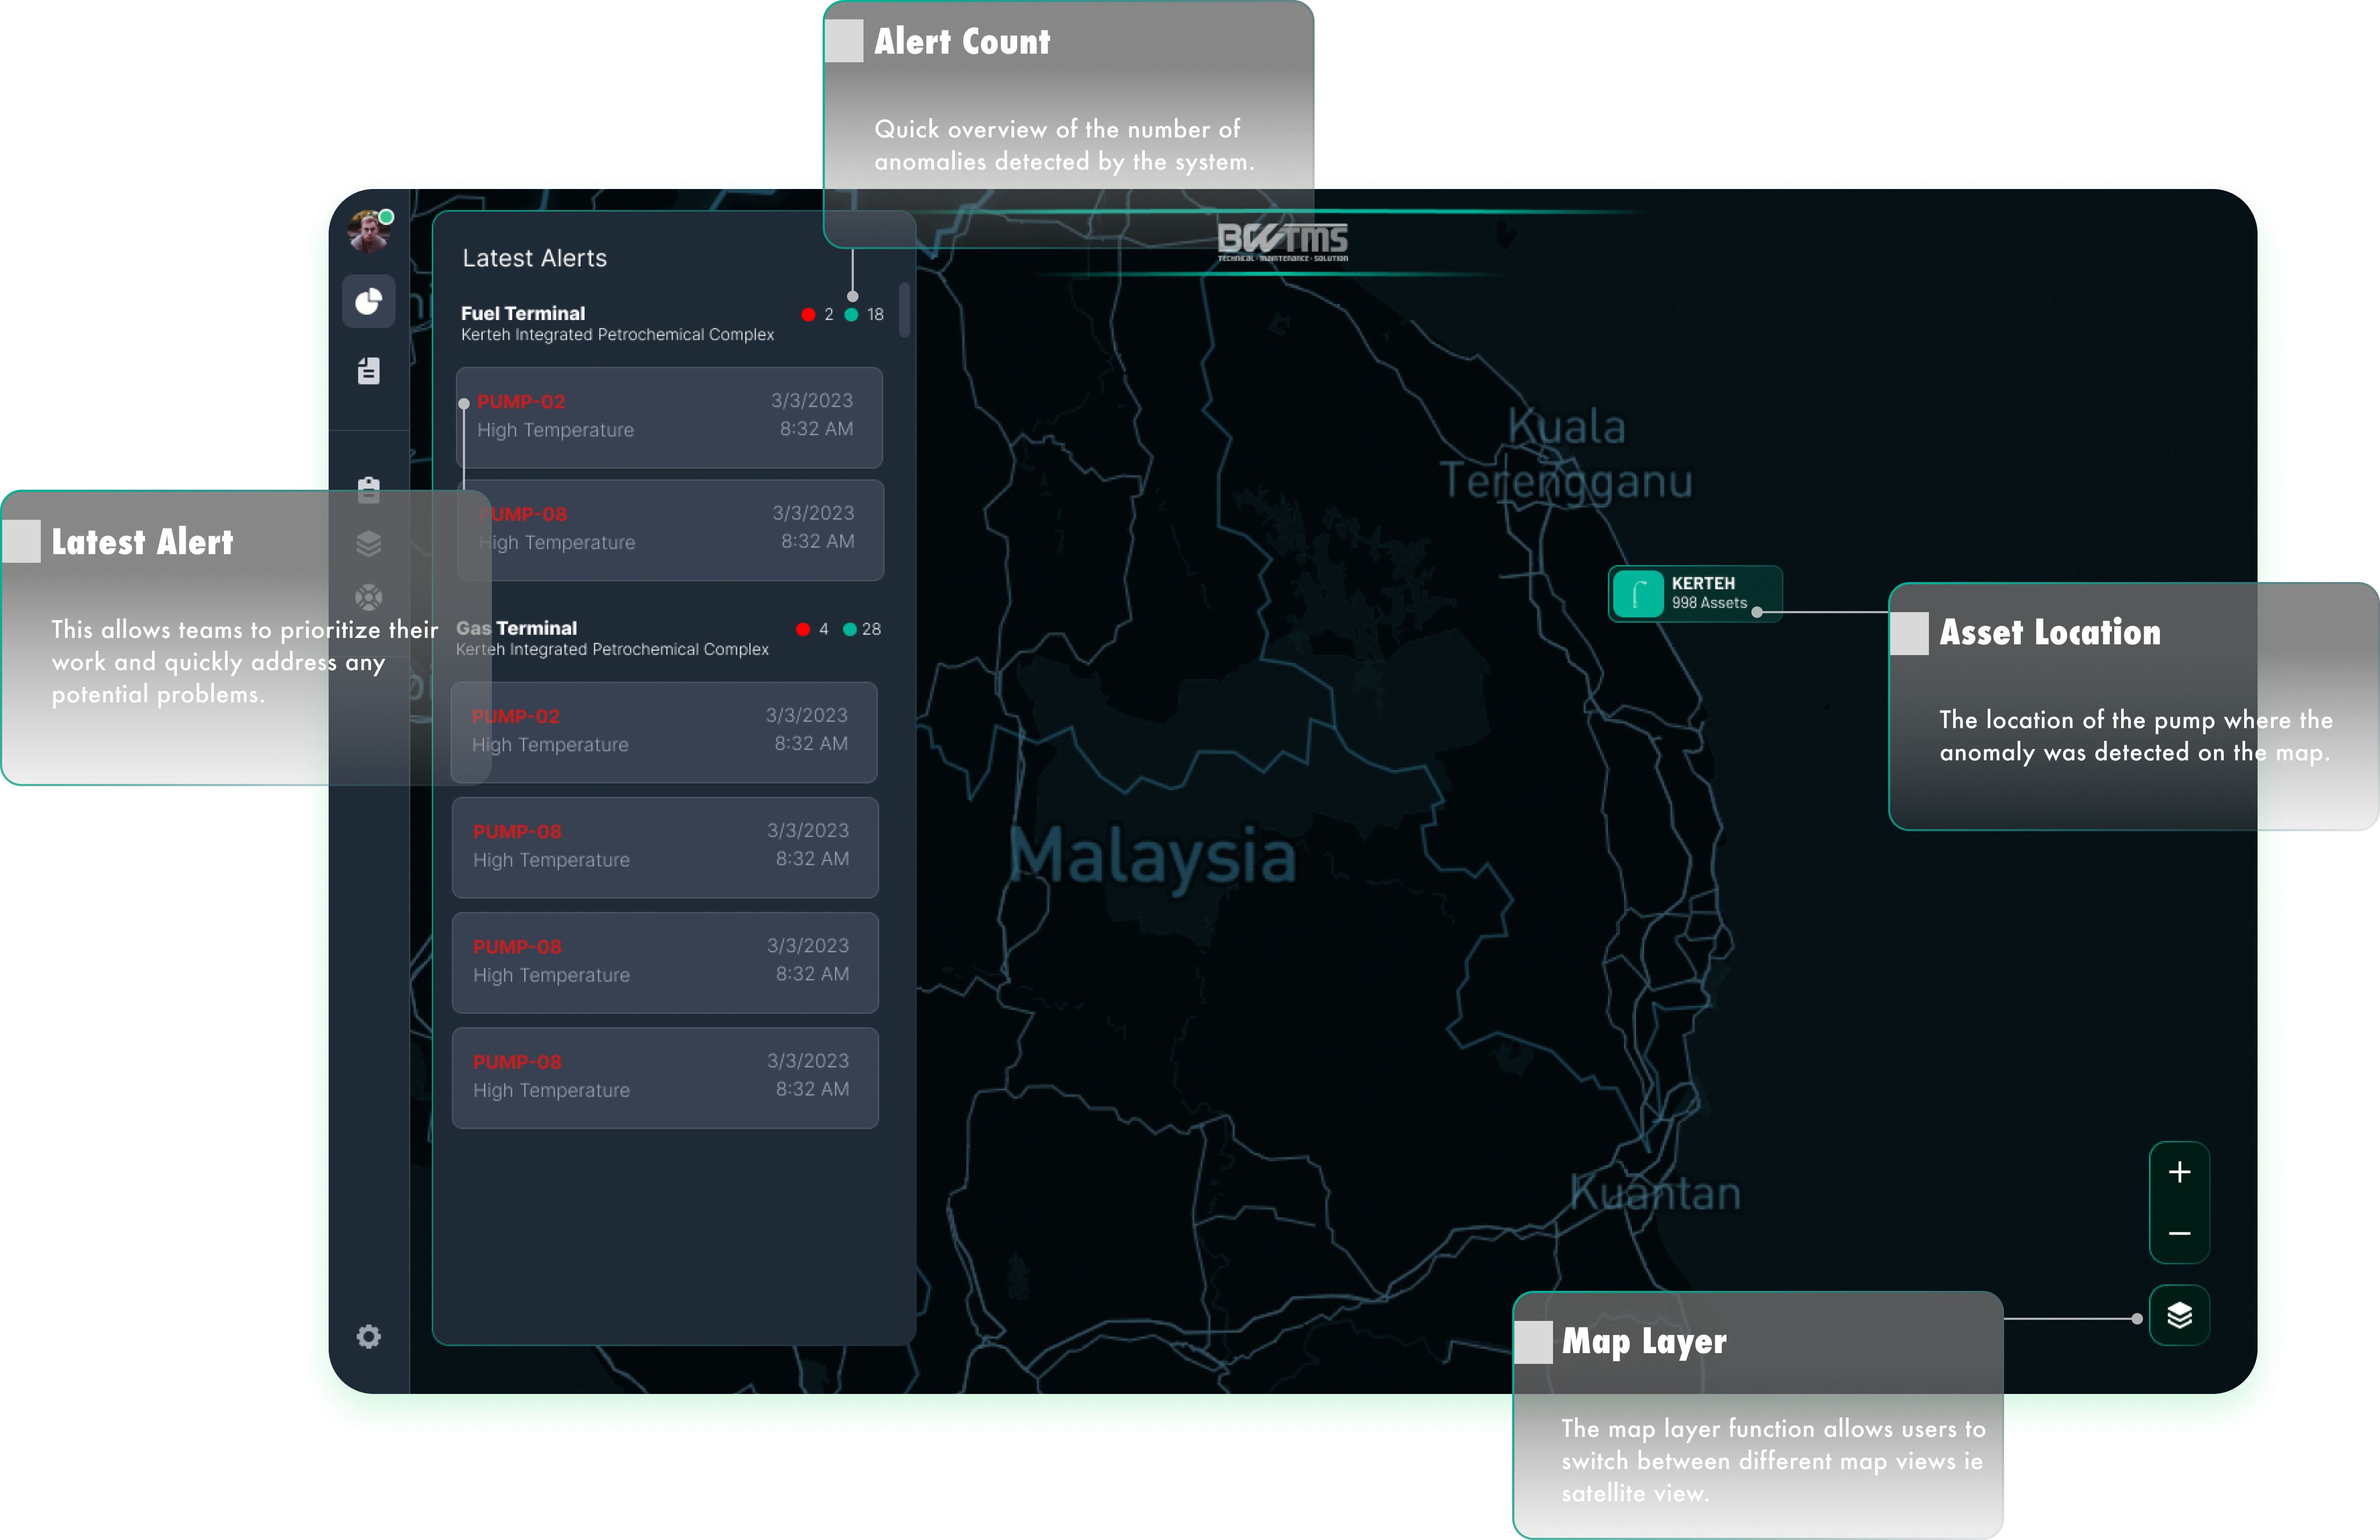
Task: Click the document report sidebar icon
Action: (x=368, y=371)
